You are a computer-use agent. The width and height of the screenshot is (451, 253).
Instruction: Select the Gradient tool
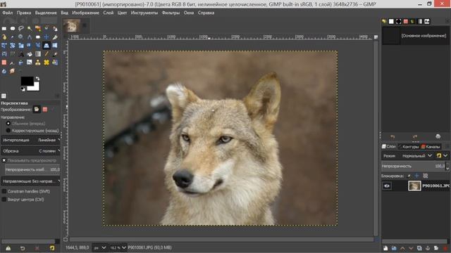click(x=37, y=53)
